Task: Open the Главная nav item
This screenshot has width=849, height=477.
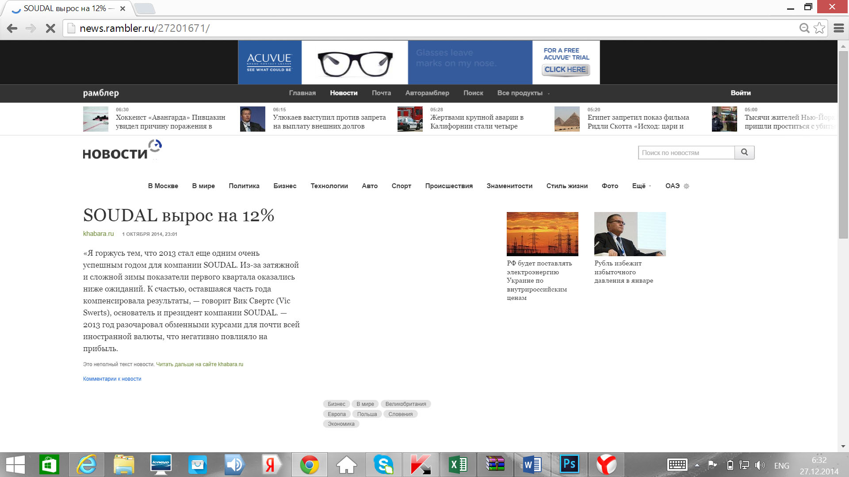Action: pos(302,93)
